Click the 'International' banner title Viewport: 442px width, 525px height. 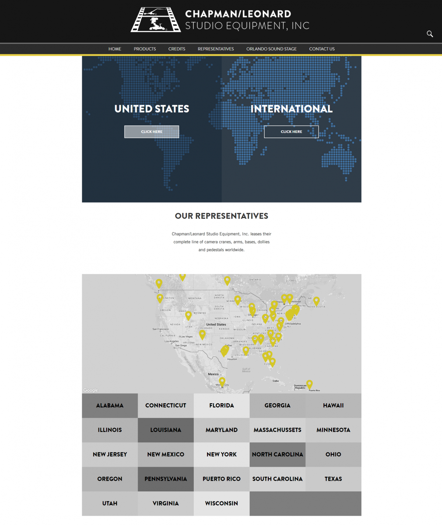point(291,109)
